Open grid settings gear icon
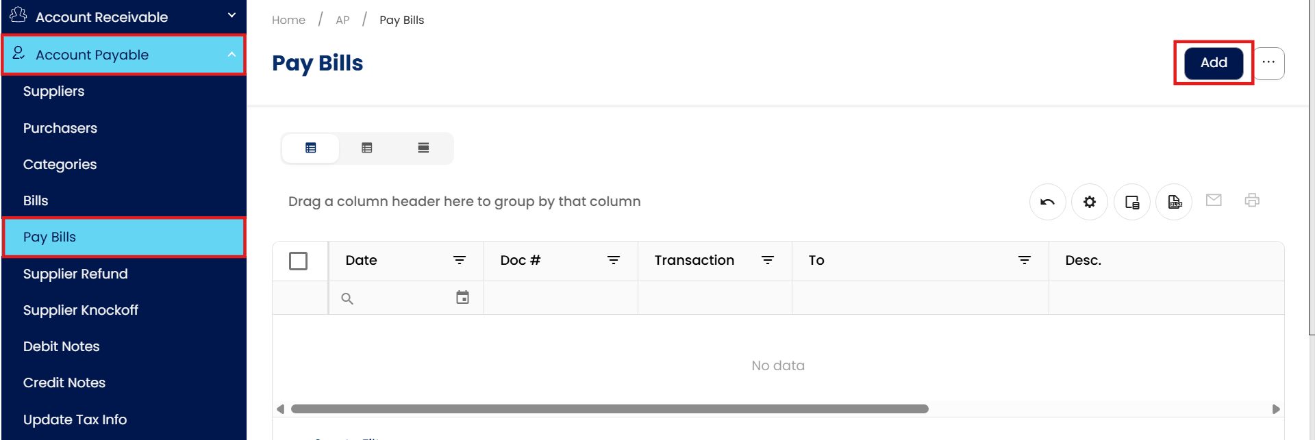The image size is (1315, 440). (x=1090, y=202)
